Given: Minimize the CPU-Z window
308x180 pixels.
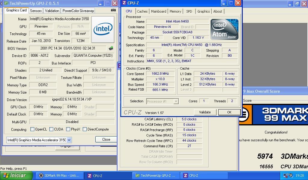Looking at the screenshot, I should (x=224, y=3).
